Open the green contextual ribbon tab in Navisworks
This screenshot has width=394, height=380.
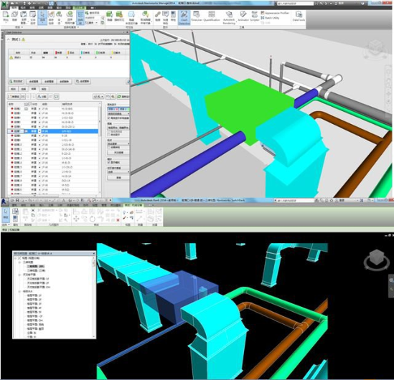(79, 8)
